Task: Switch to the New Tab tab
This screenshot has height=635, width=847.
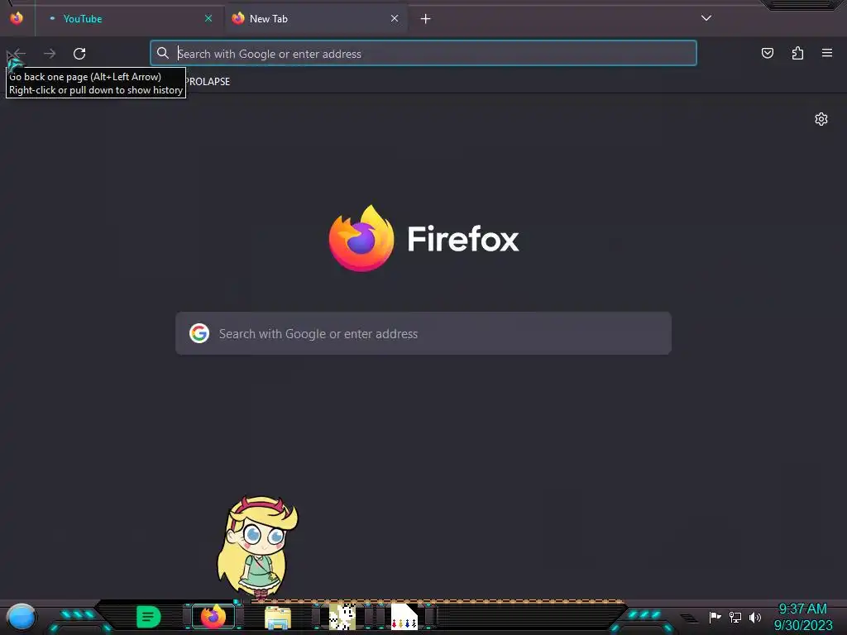Action: click(x=316, y=19)
